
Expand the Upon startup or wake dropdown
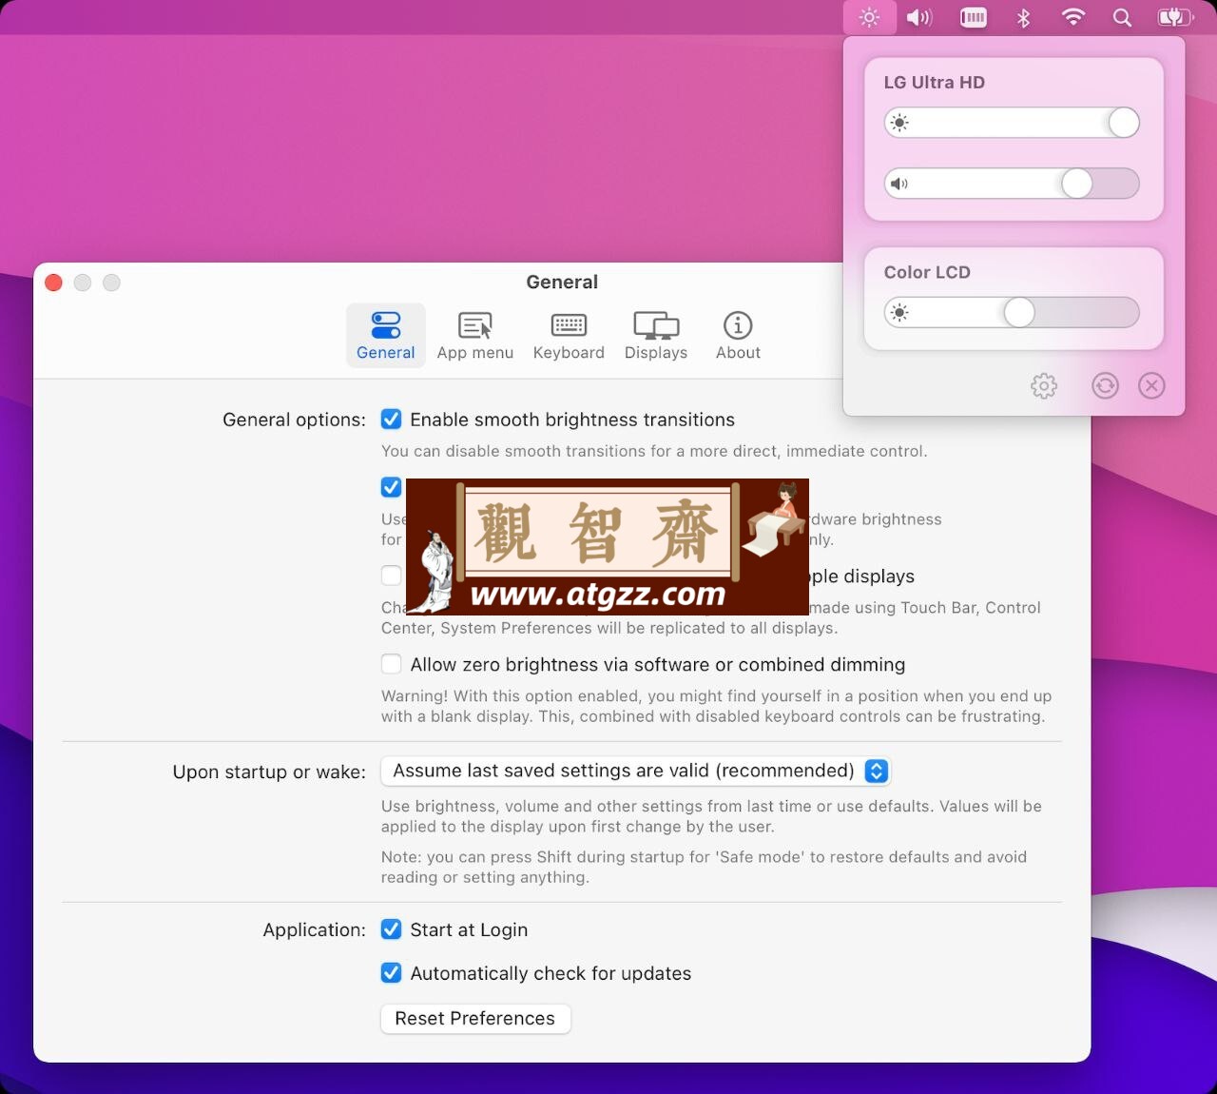click(636, 771)
